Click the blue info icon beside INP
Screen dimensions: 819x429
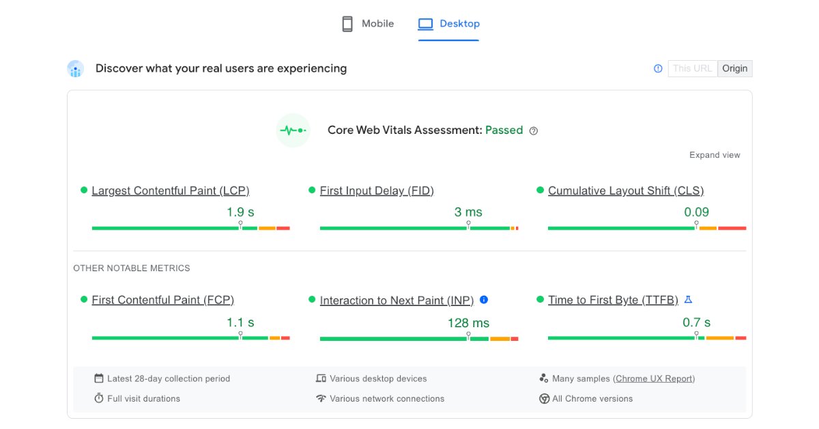[484, 300]
